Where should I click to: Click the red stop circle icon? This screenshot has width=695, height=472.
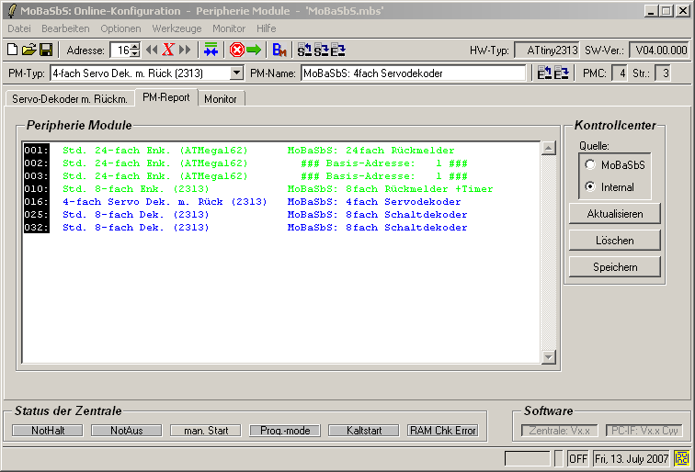click(236, 50)
